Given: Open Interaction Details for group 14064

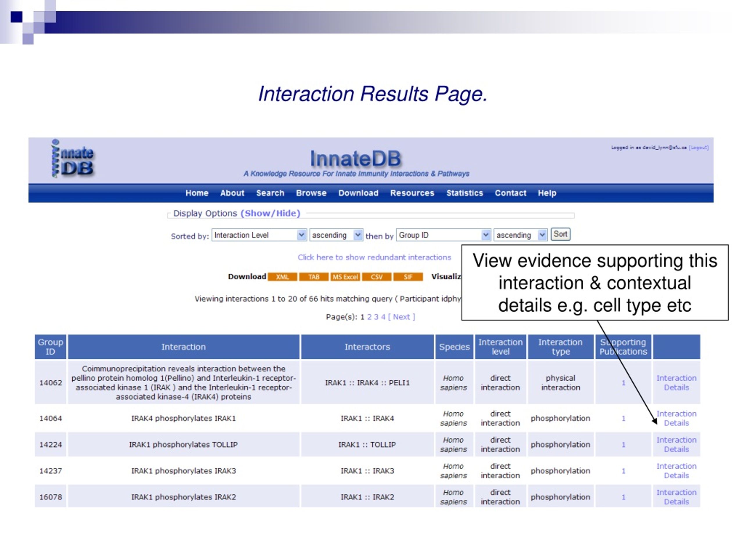Looking at the screenshot, I should (676, 419).
